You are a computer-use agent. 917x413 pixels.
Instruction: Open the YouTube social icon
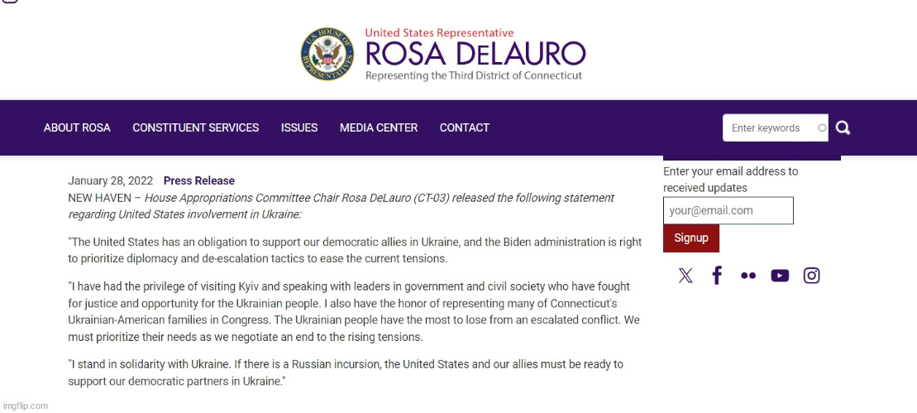click(x=780, y=276)
